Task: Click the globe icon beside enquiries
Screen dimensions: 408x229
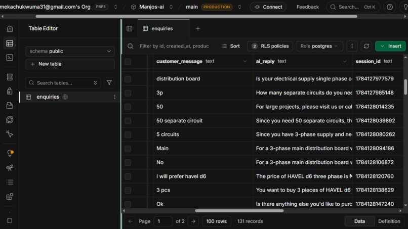Action: pyautogui.click(x=65, y=97)
